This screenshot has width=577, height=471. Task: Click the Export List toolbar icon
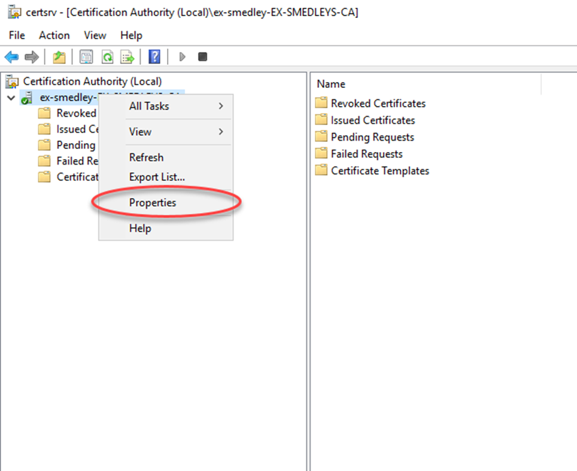(127, 57)
